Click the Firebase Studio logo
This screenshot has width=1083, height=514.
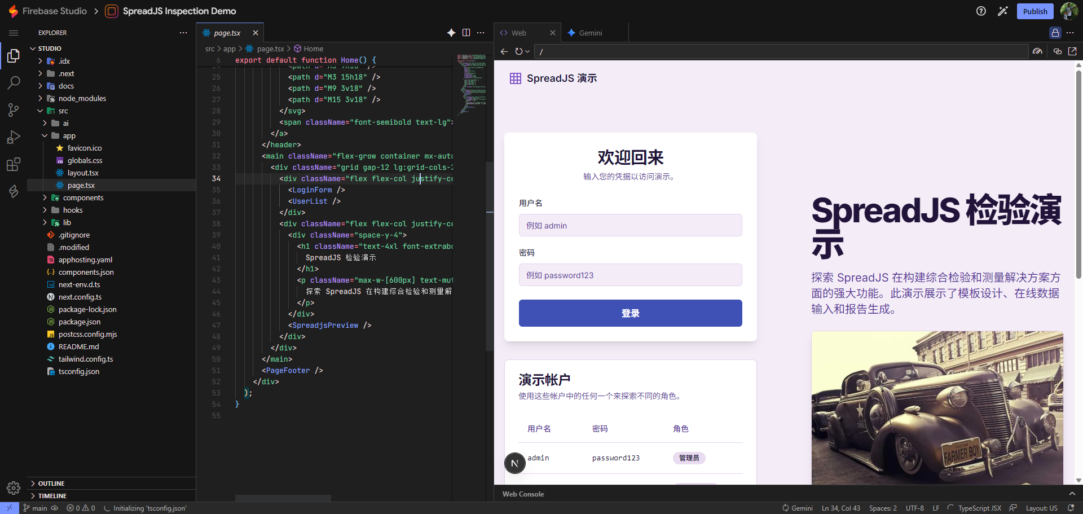point(13,11)
